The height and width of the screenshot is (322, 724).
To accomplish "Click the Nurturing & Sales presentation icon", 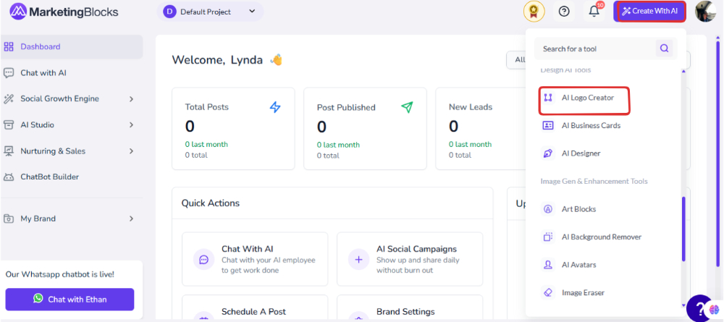I will (x=8, y=151).
